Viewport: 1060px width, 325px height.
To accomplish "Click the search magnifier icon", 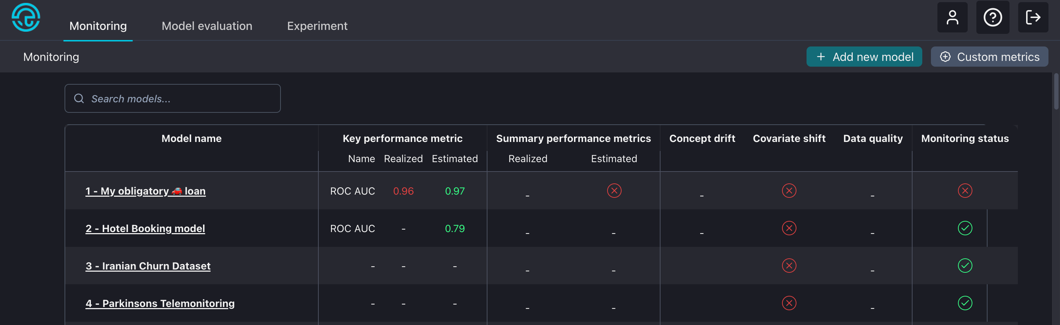I will [x=79, y=98].
